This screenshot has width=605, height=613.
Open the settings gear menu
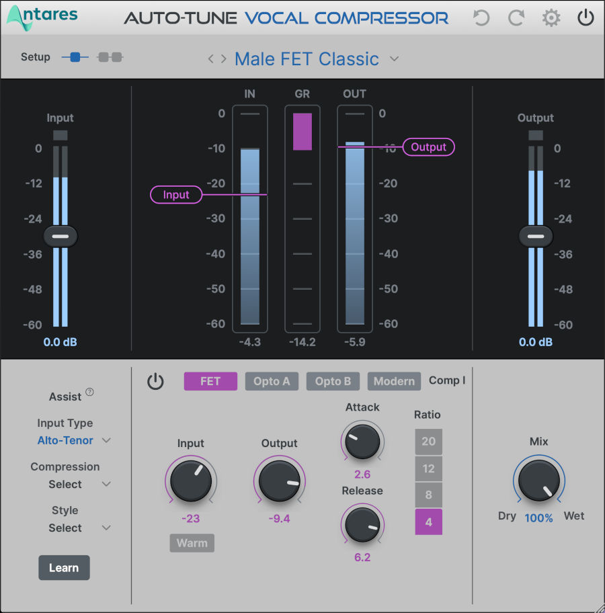[x=551, y=18]
